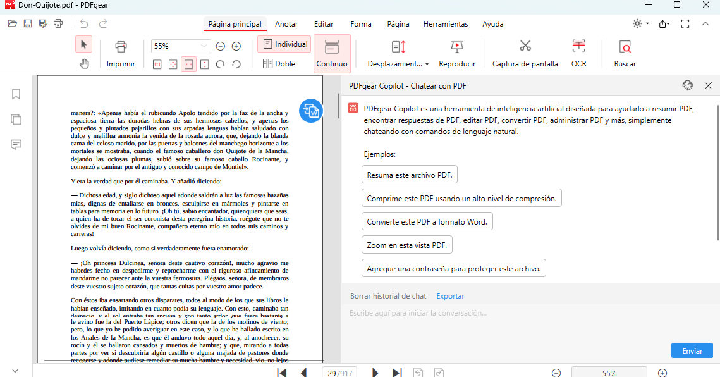Select the arrow selection tool
Screen dimensions: 720x377
(83, 45)
